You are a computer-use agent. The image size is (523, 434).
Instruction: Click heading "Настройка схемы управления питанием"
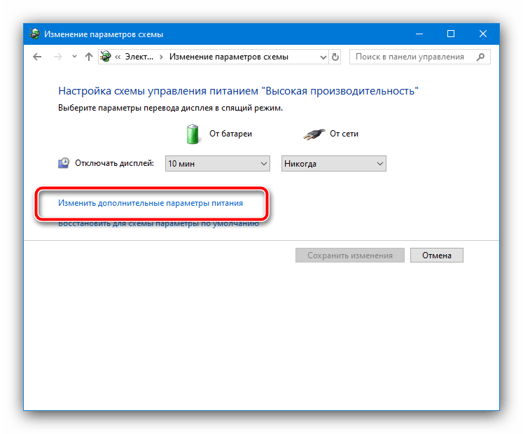(x=158, y=91)
